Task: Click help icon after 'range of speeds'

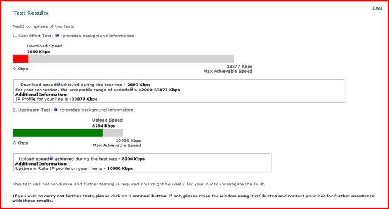Action: tap(132, 90)
